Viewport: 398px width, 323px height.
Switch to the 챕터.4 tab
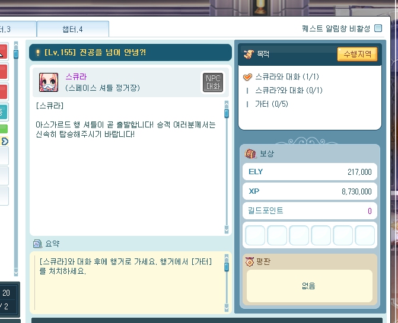73,29
